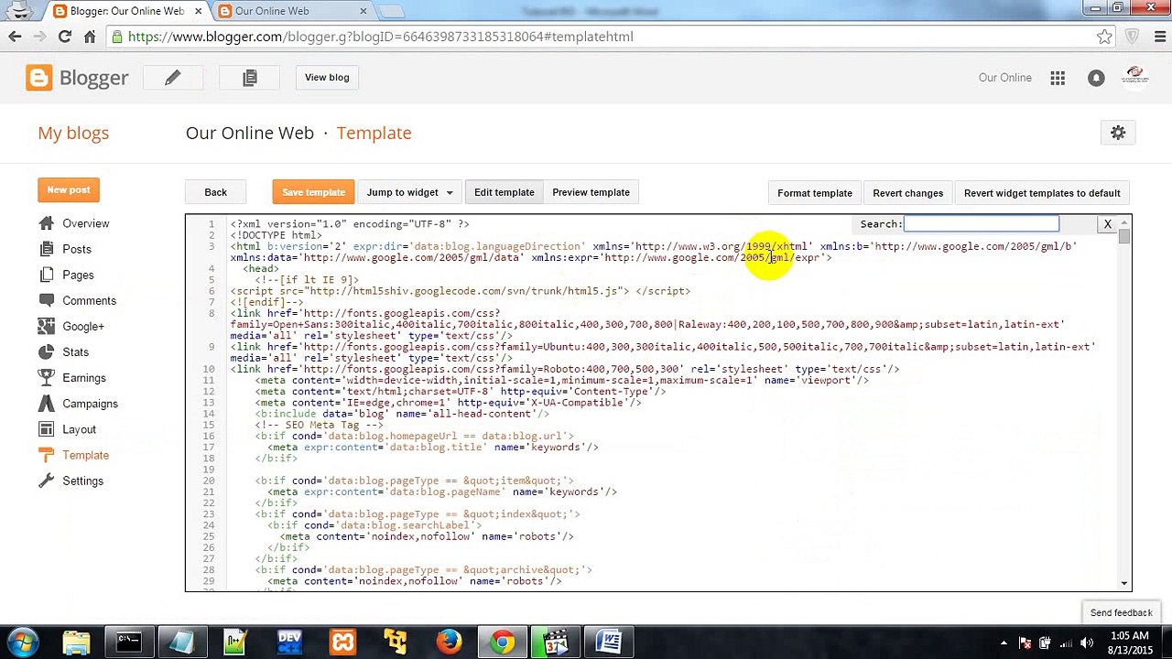Click the View blog button
The width and height of the screenshot is (1172, 659).
coord(327,78)
